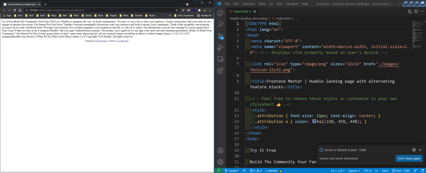The width and height of the screenshot is (426, 173).
Task: Click the synchronize changes icon in status bar
Action: tap(244, 171)
